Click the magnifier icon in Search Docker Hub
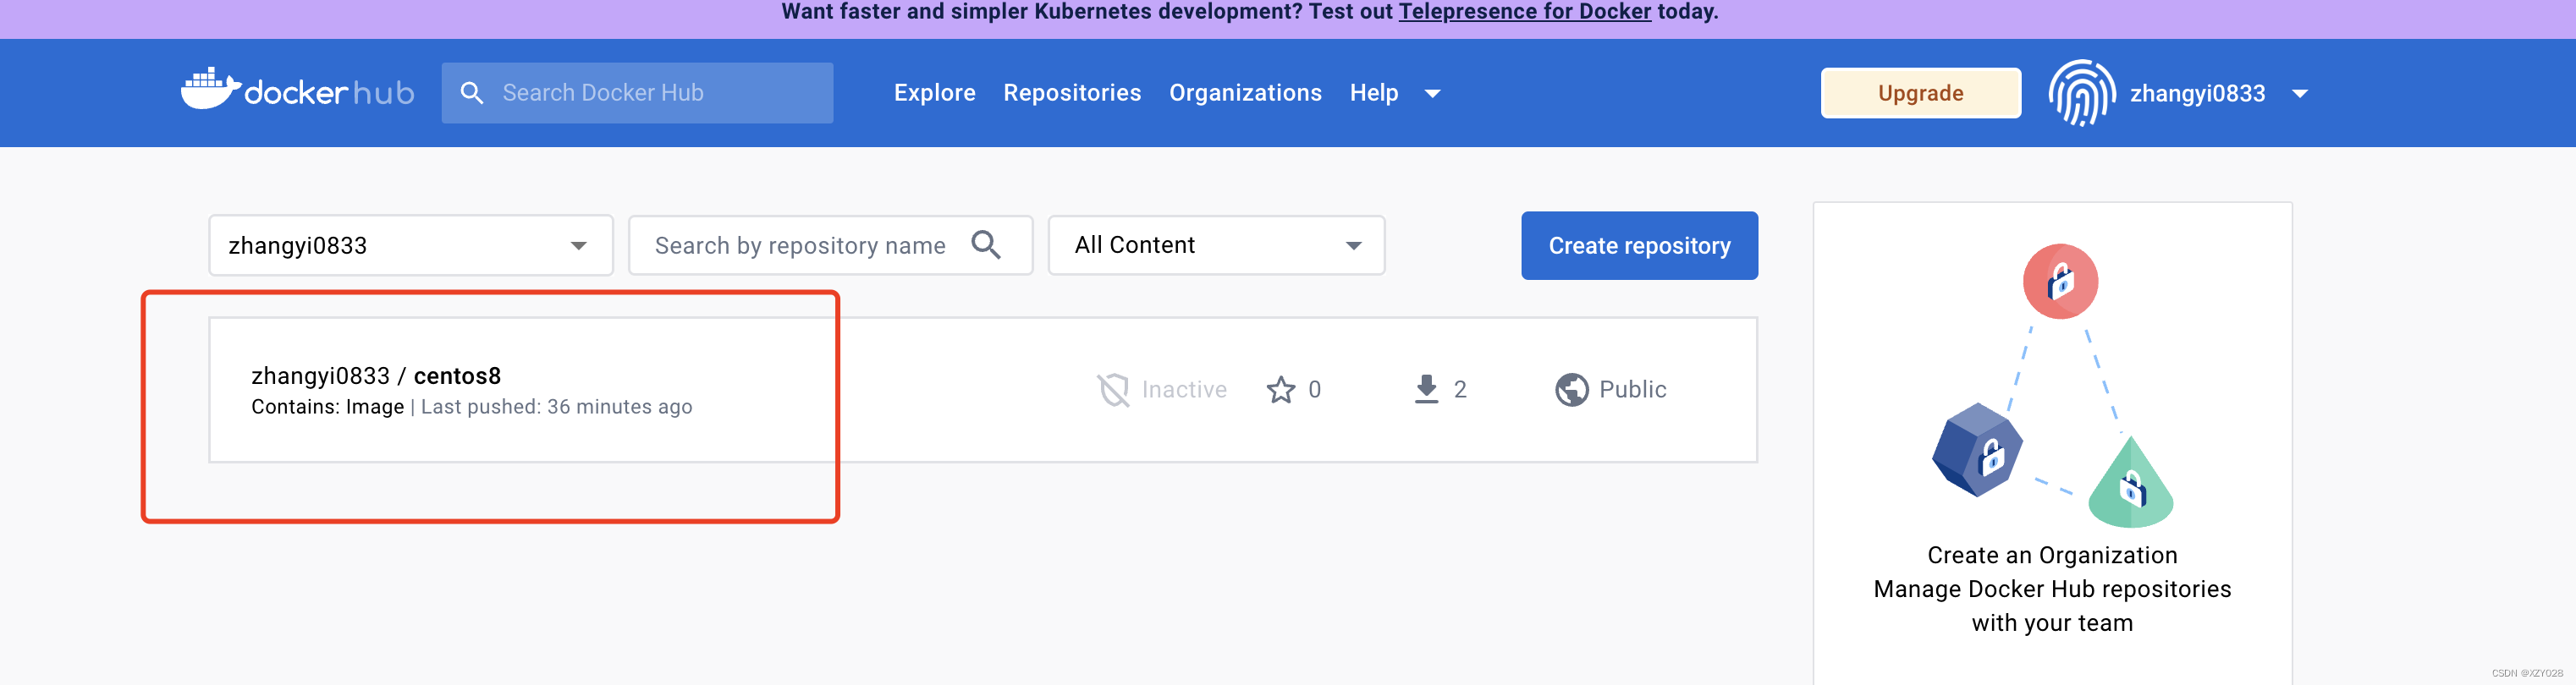This screenshot has width=2576, height=685. tap(472, 93)
